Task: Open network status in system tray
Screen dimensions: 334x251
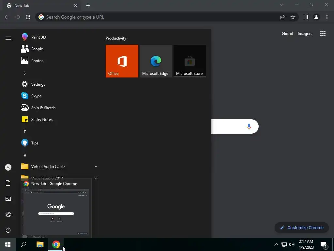Action: pyautogui.click(x=284, y=244)
